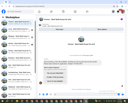
Task: Open the Marketplace storefront icon
Action: (x=75, y=12)
